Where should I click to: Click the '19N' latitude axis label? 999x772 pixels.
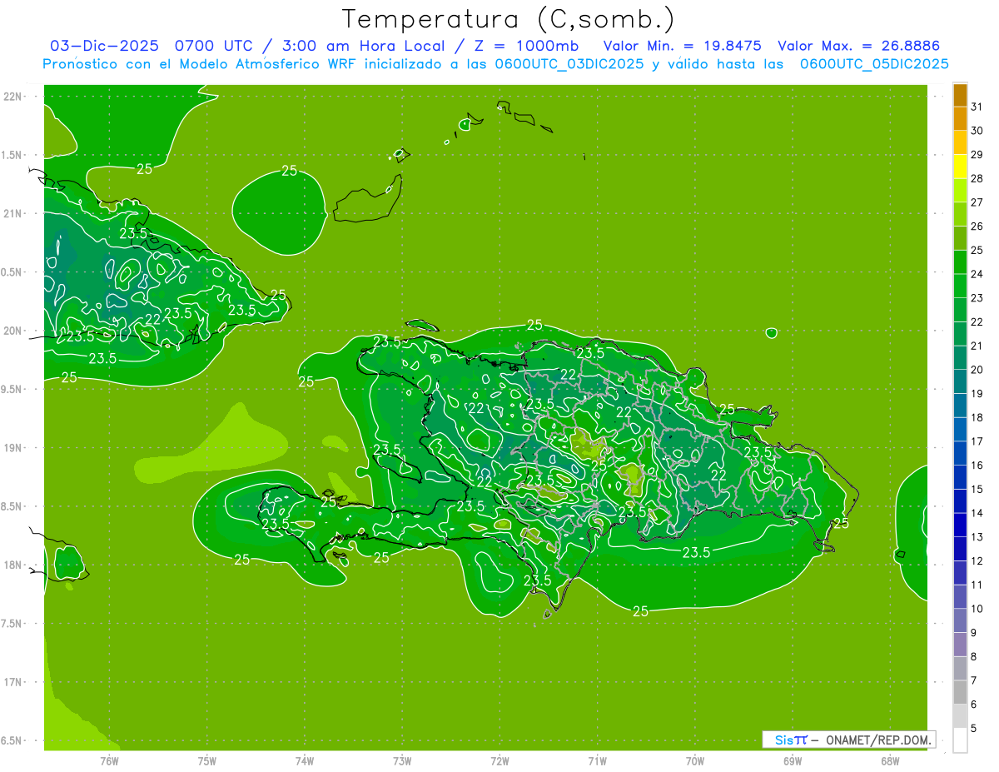(x=13, y=447)
